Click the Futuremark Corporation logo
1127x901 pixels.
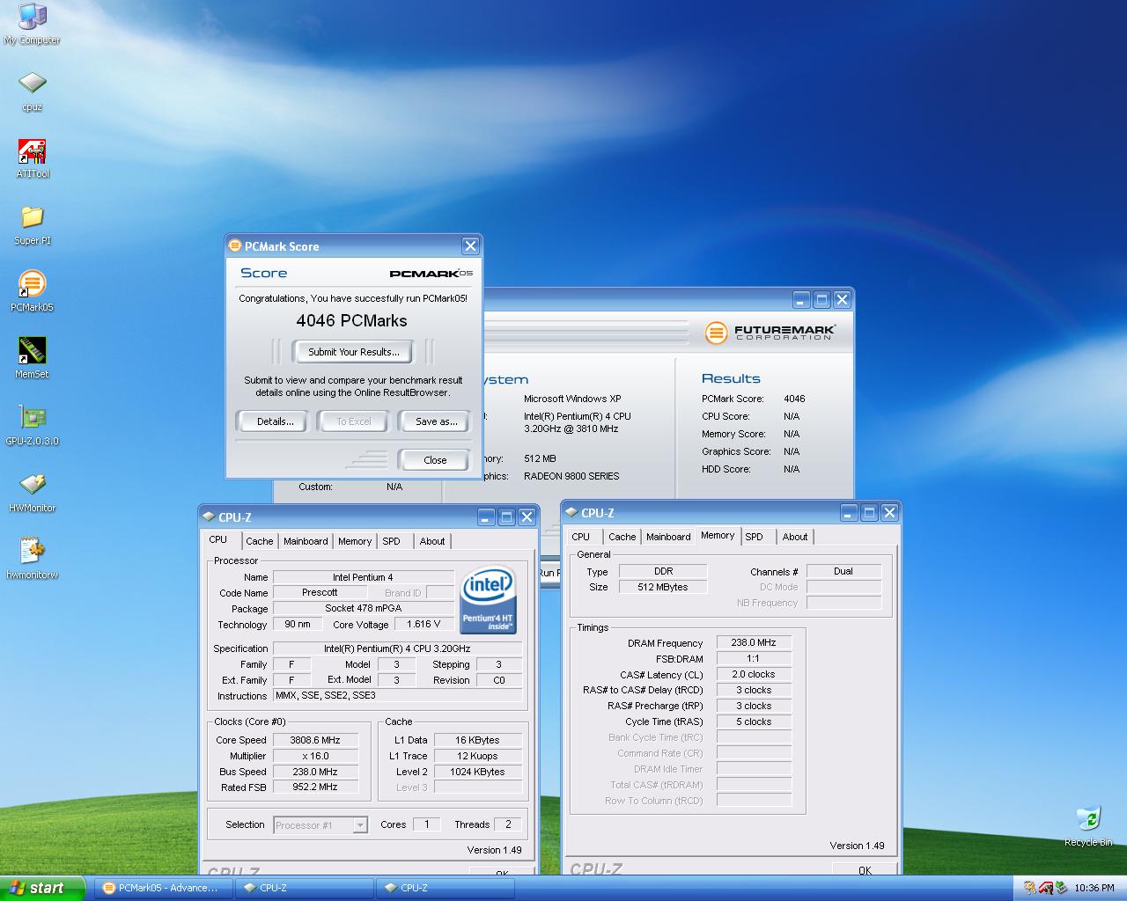770,333
